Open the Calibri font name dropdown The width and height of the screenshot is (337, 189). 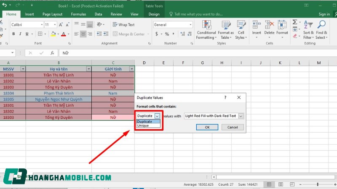42,25
